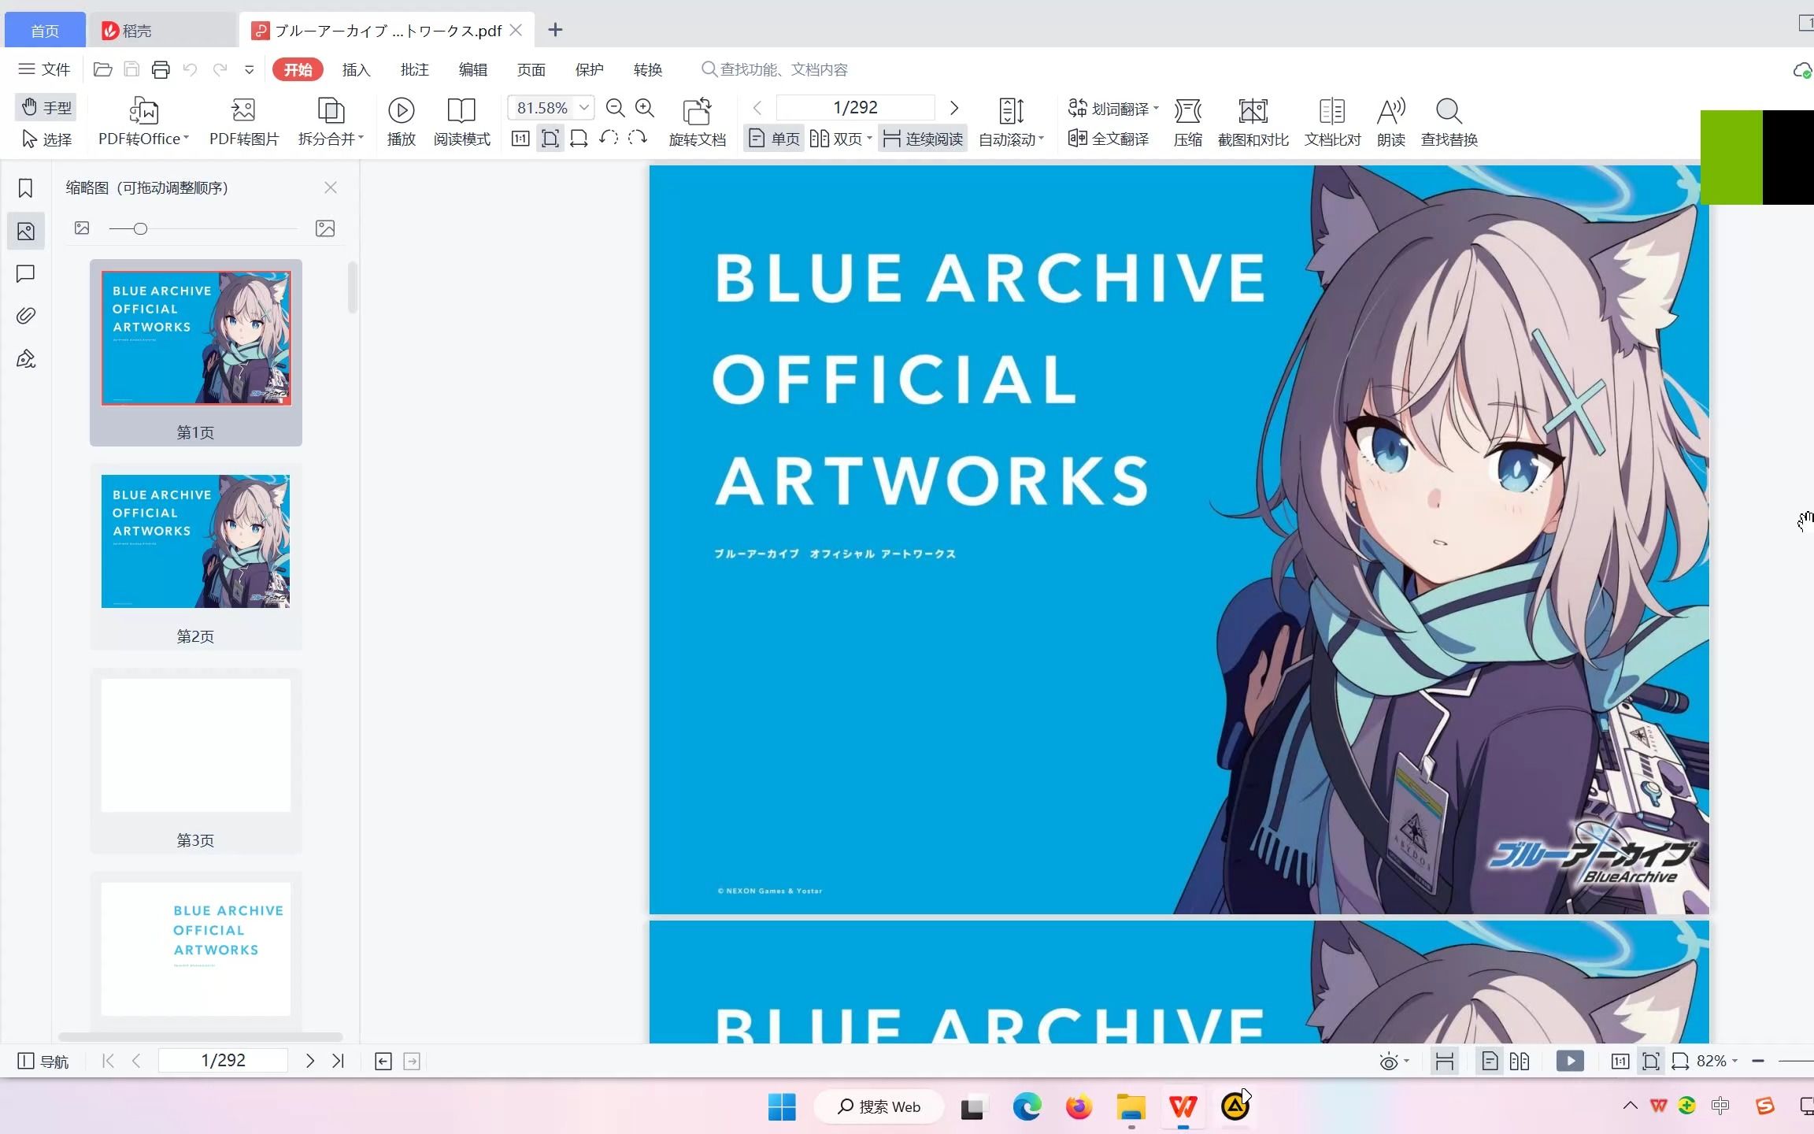This screenshot has height=1134, width=1814.
Task: Click the 旋转文档 icon
Action: point(697,111)
